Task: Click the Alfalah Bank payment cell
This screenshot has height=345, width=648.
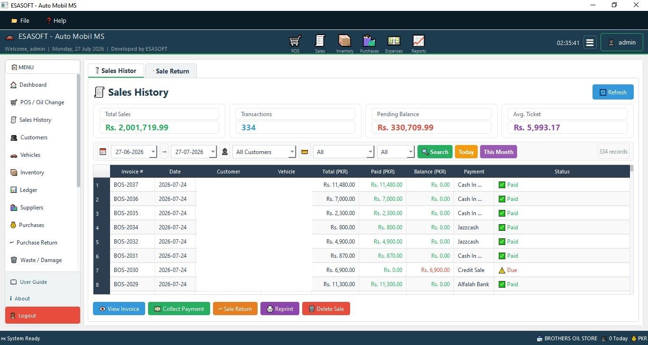Action: tap(473, 284)
